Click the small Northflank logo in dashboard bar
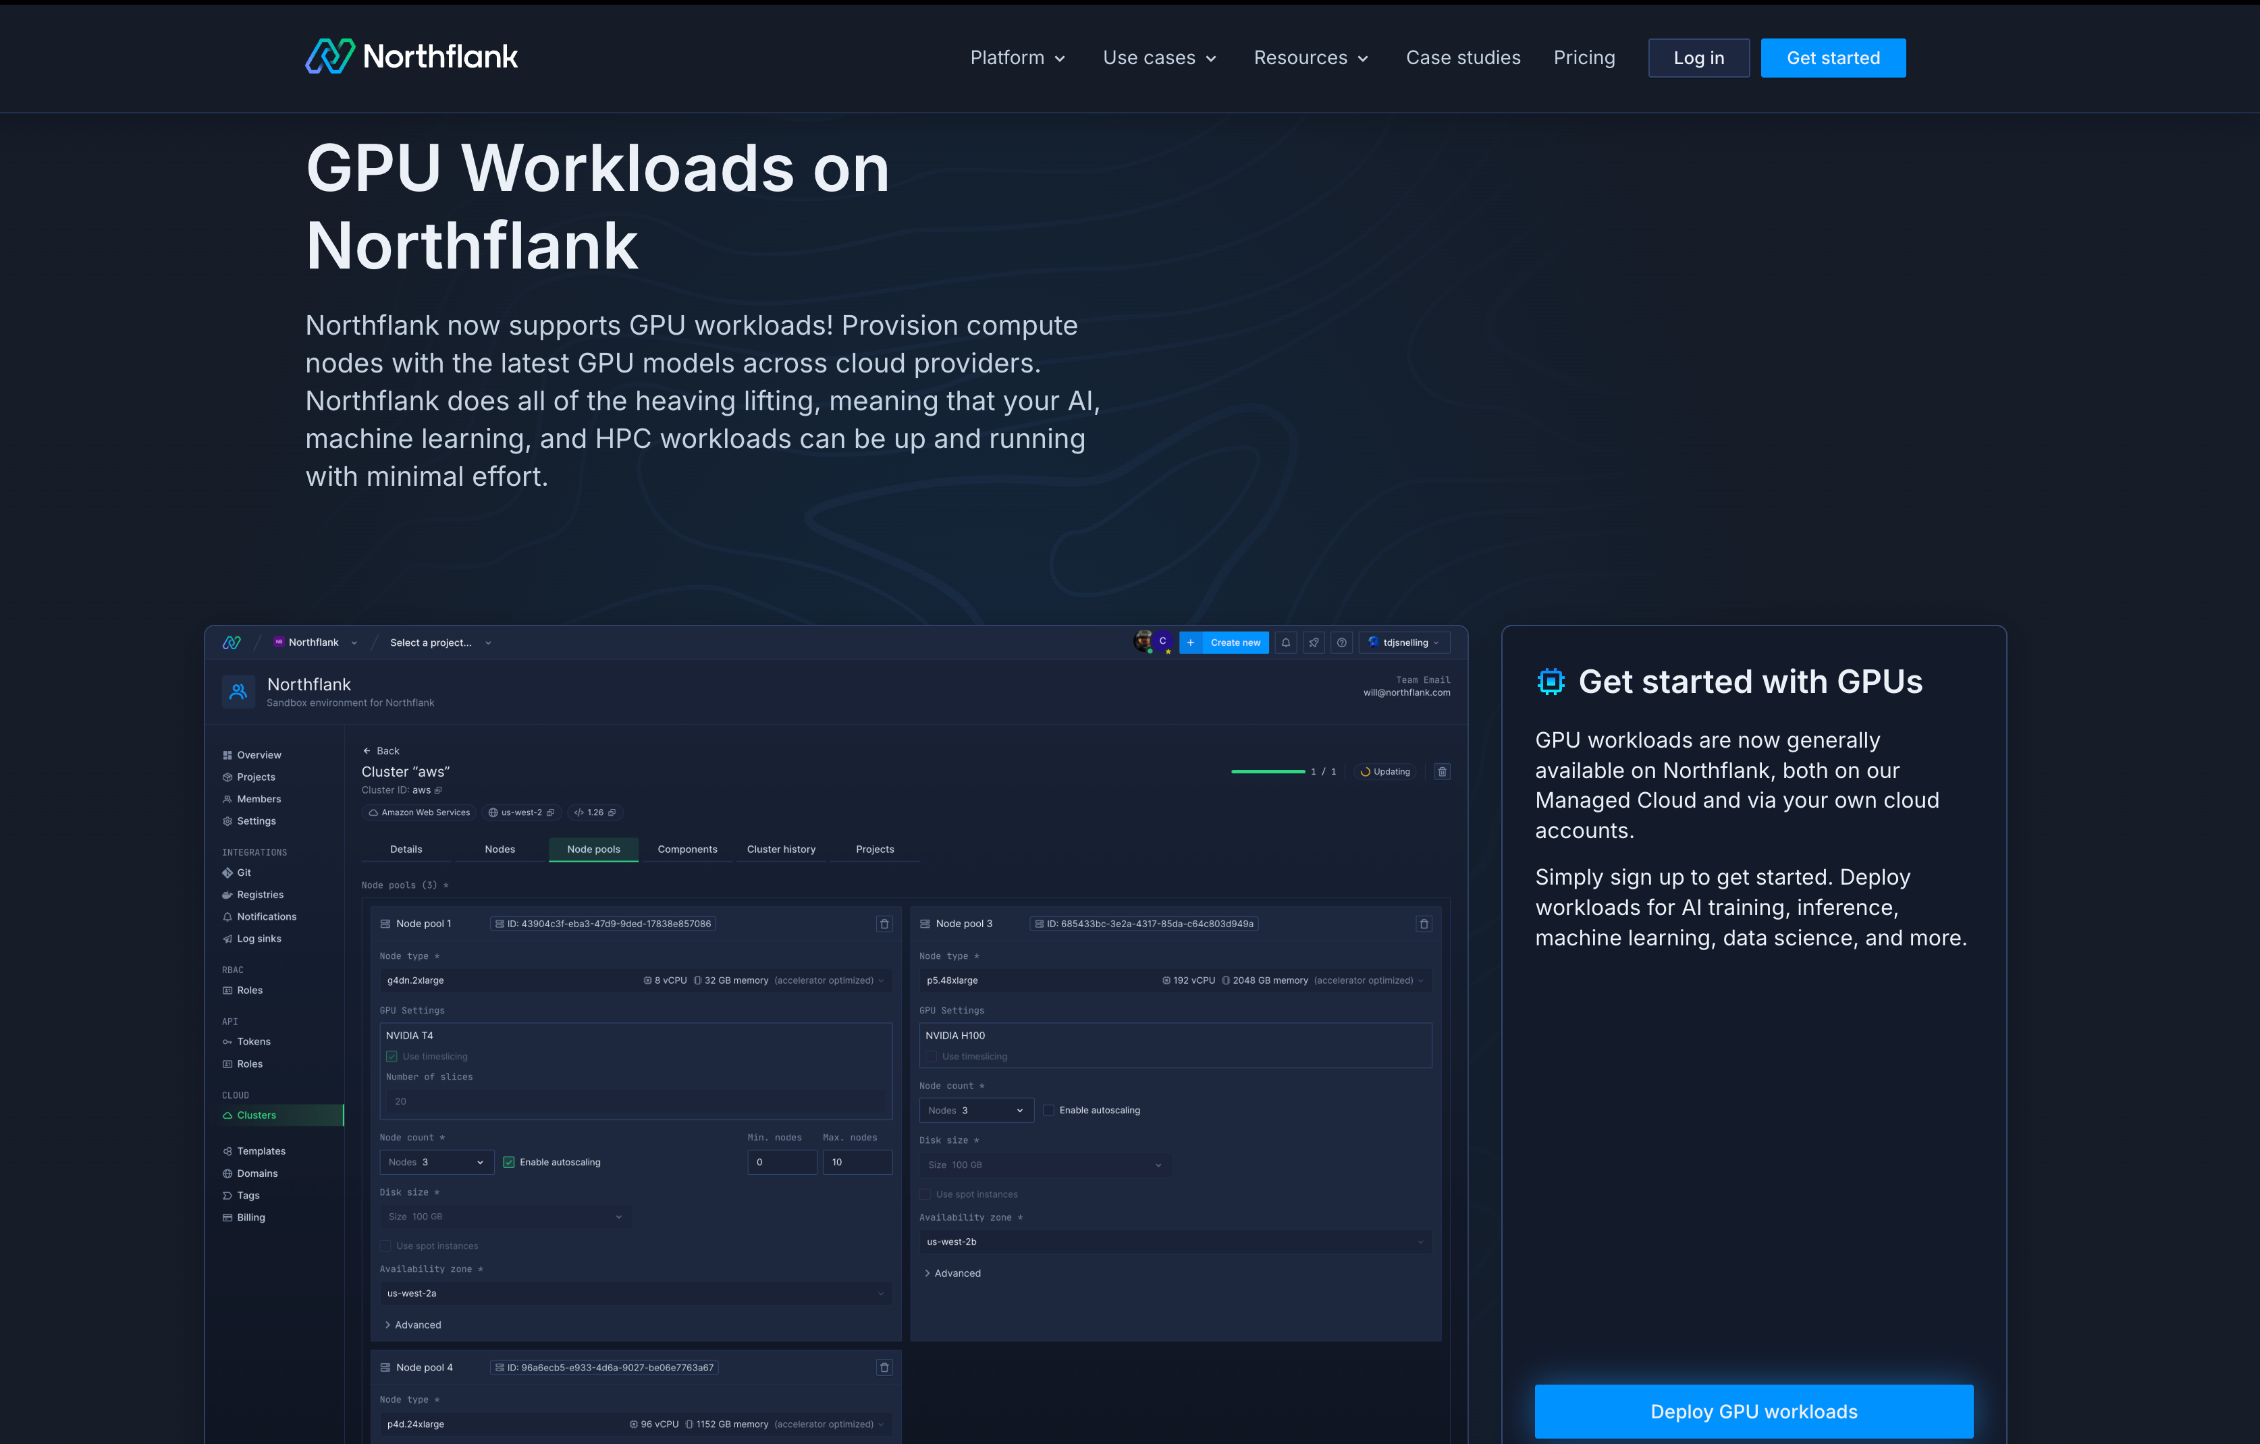The height and width of the screenshot is (1444, 2260). pyautogui.click(x=232, y=643)
